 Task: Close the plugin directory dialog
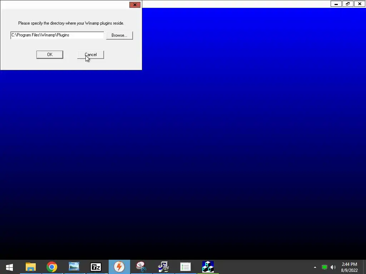click(x=135, y=5)
